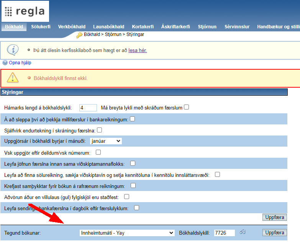
Task: Check Vsk uppgjör eftir deildum/vsk númerum
Action: point(98,152)
